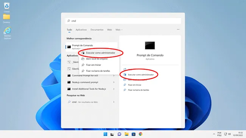Select Prompt de Comando best match result
The image size is (246, 138).
pyautogui.click(x=92, y=47)
